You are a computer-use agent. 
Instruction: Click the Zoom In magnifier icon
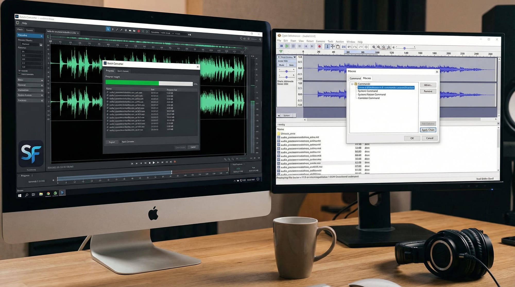[x=374, y=47]
